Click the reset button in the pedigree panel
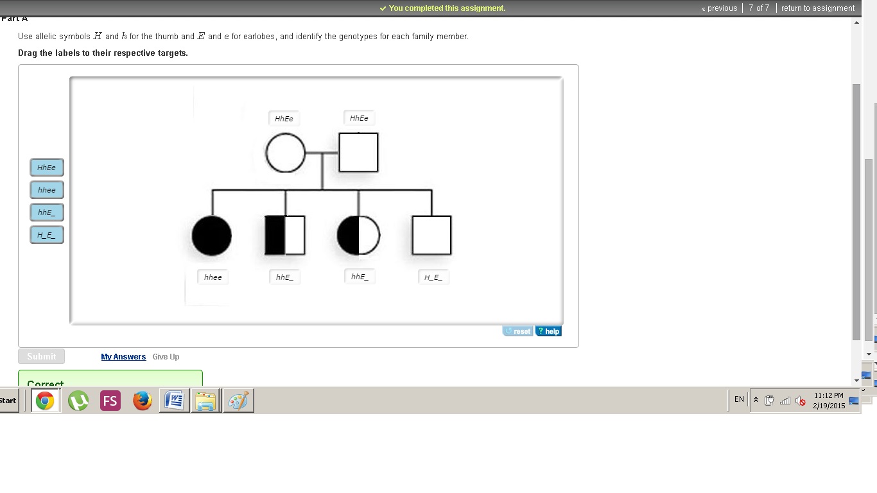This screenshot has width=877, height=493. 517,331
